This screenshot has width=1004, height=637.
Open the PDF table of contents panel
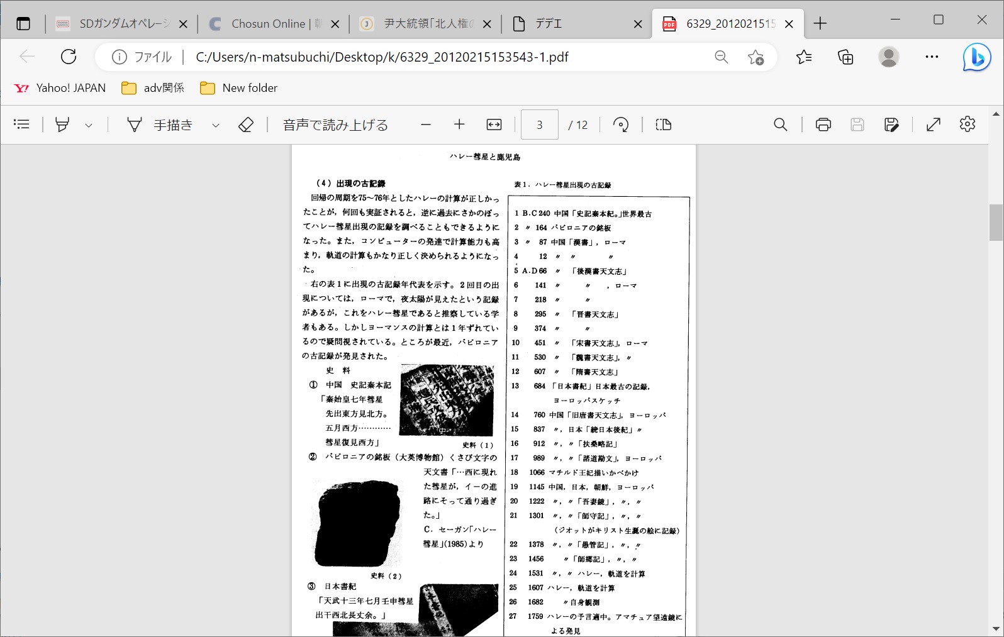click(x=21, y=125)
